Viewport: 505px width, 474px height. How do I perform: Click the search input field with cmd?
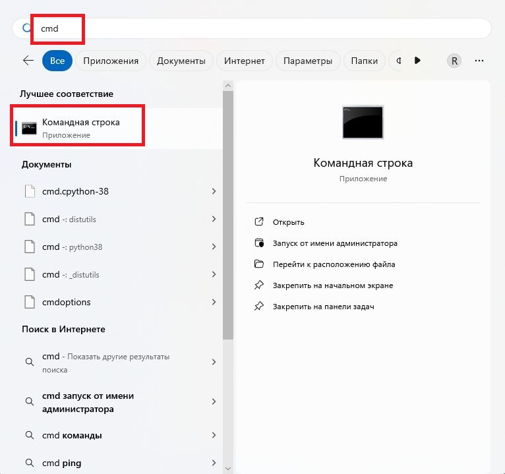pos(264,28)
